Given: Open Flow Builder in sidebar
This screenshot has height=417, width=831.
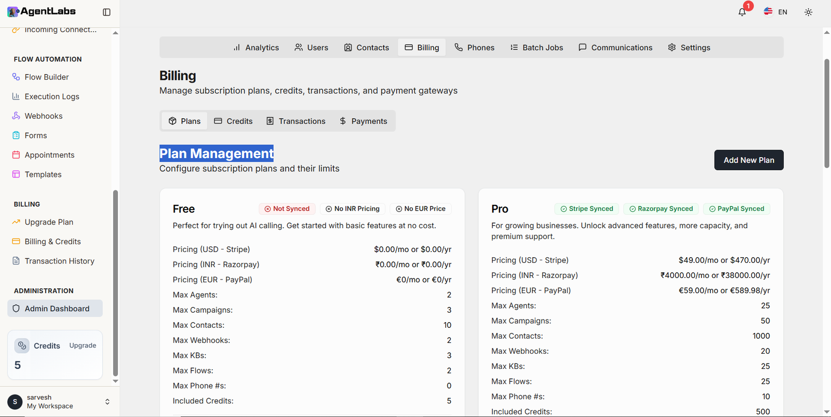Looking at the screenshot, I should click(55, 77).
